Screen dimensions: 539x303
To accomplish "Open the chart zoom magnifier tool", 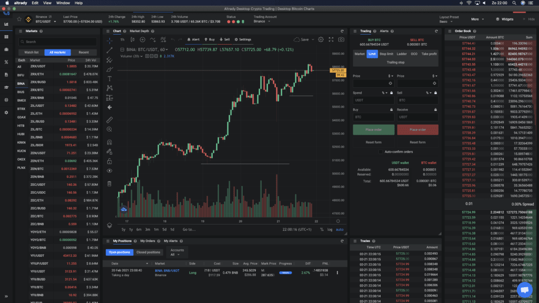I will click(x=109, y=129).
